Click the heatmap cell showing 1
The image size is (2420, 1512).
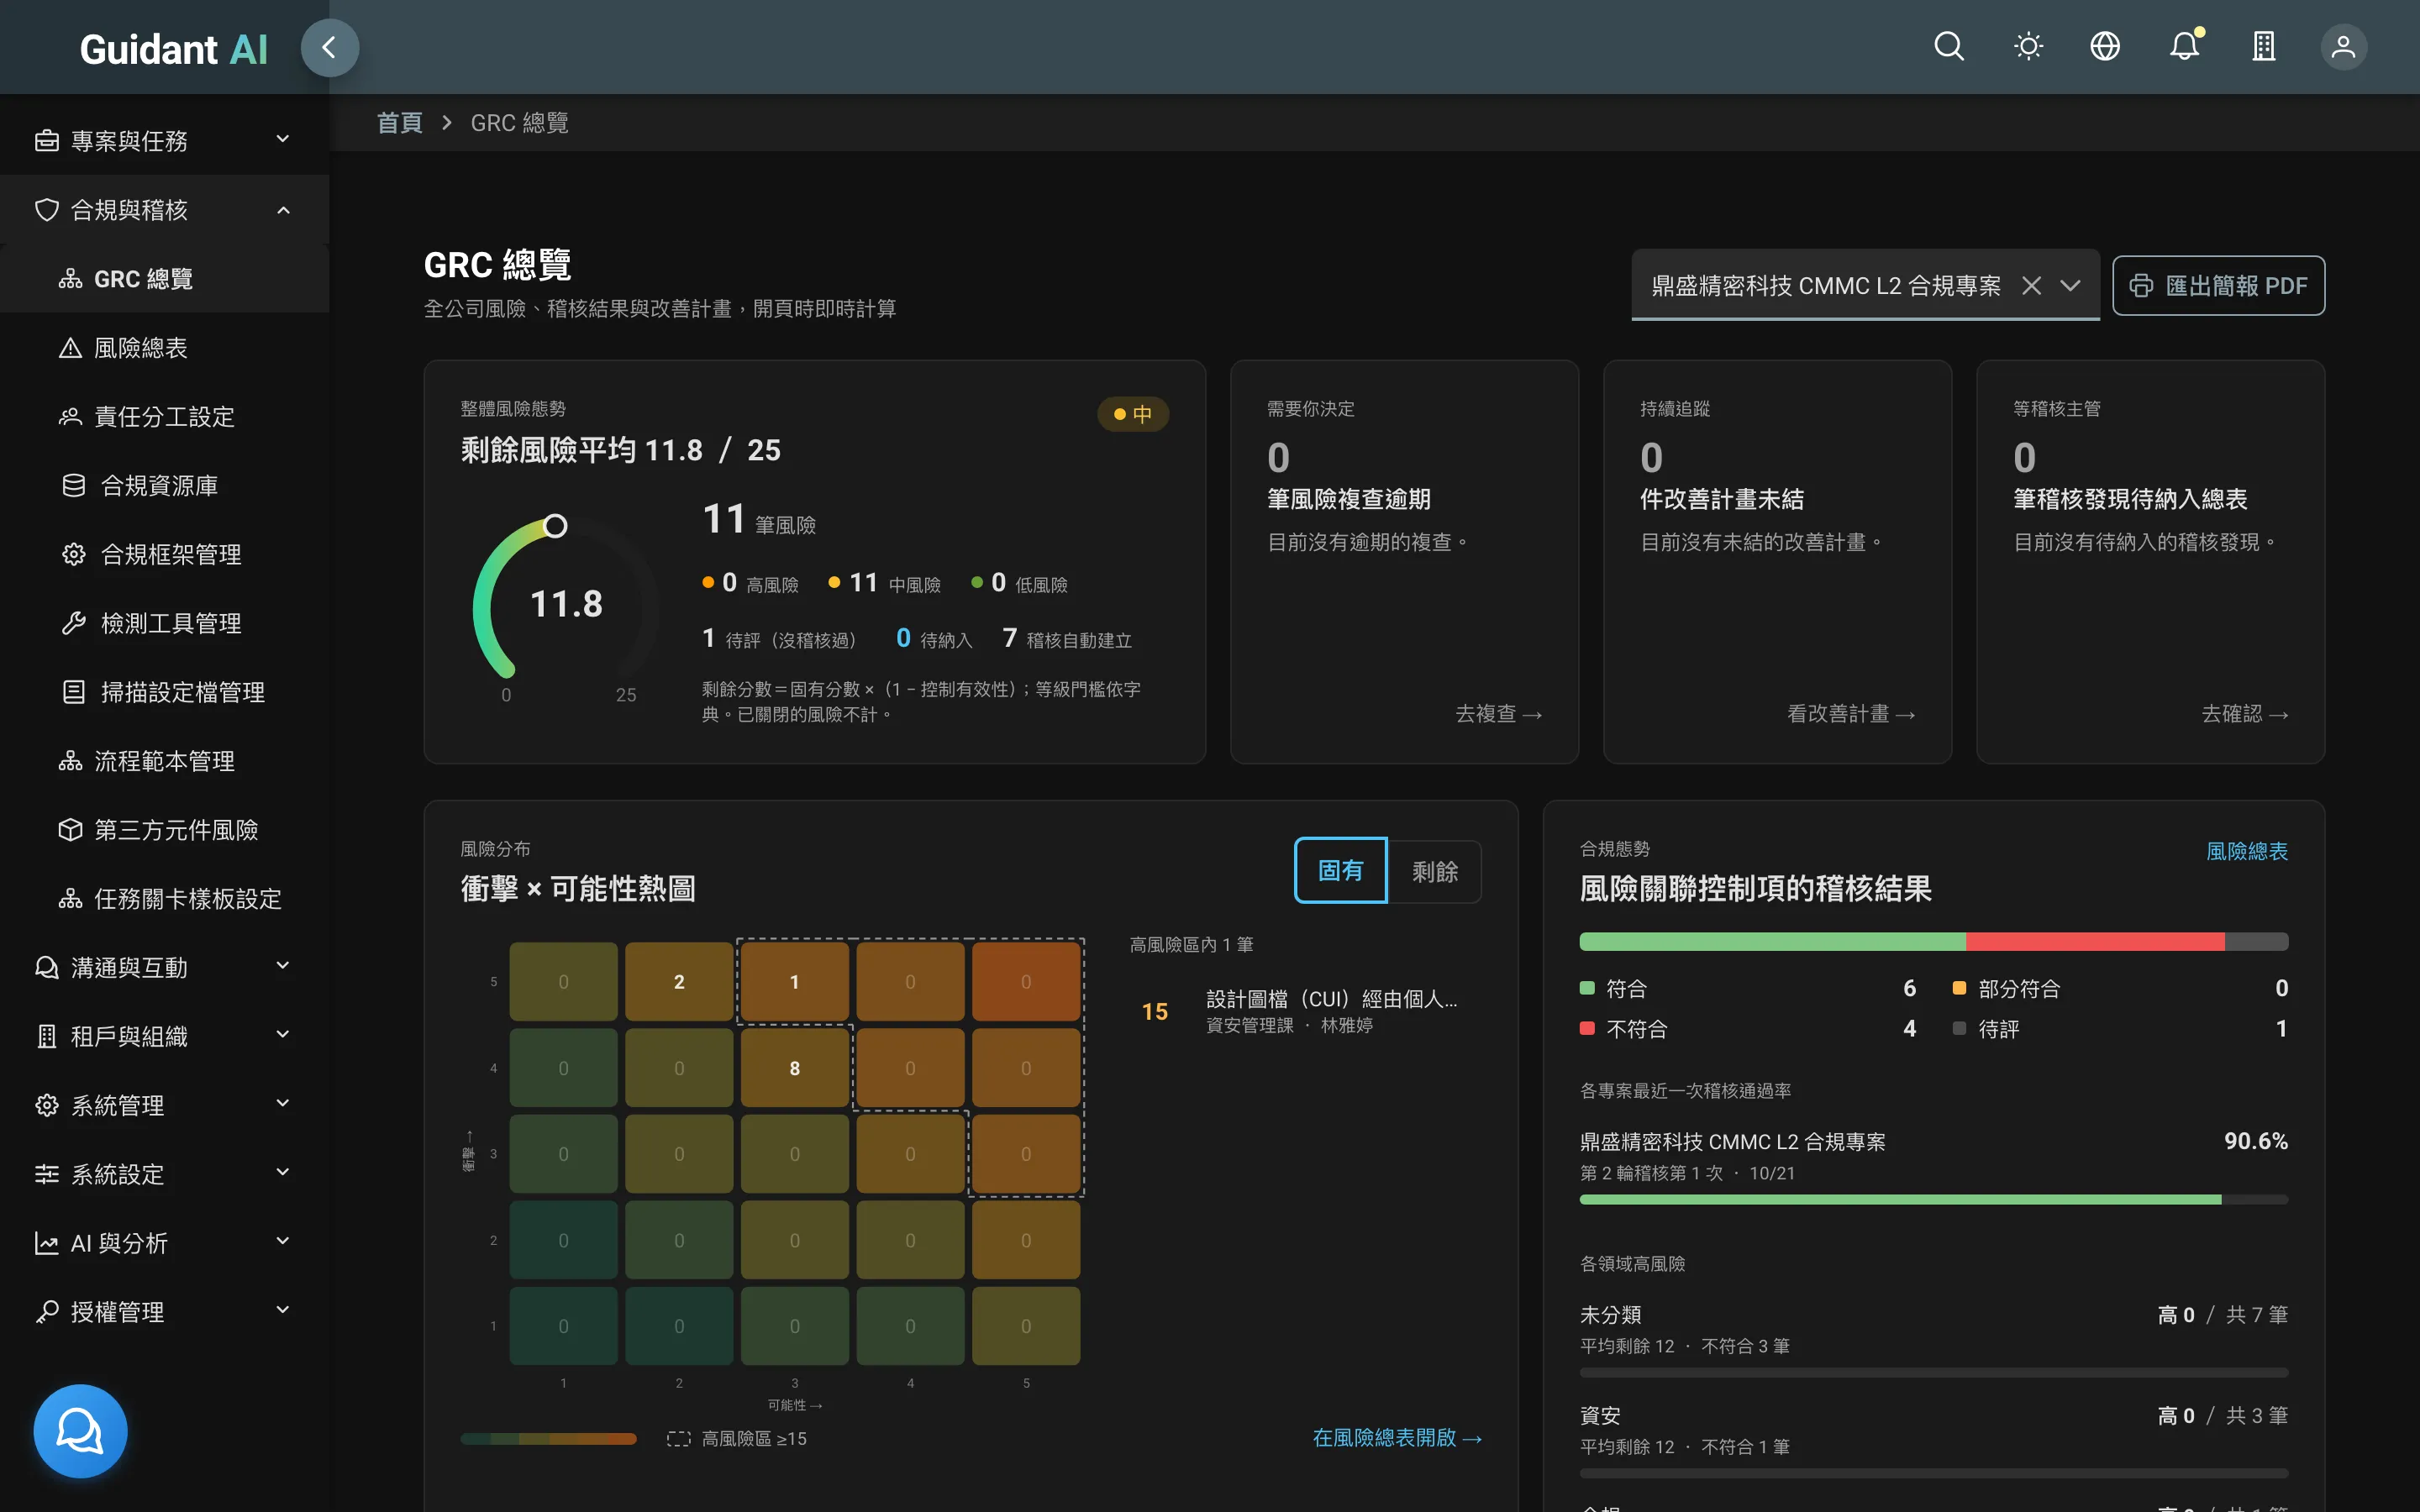point(795,982)
